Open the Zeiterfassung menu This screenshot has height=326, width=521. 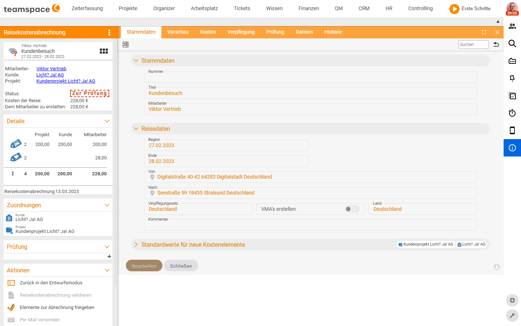(87, 9)
